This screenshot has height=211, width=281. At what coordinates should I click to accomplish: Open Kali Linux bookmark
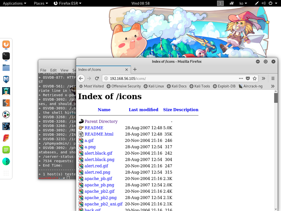pyautogui.click(x=154, y=86)
